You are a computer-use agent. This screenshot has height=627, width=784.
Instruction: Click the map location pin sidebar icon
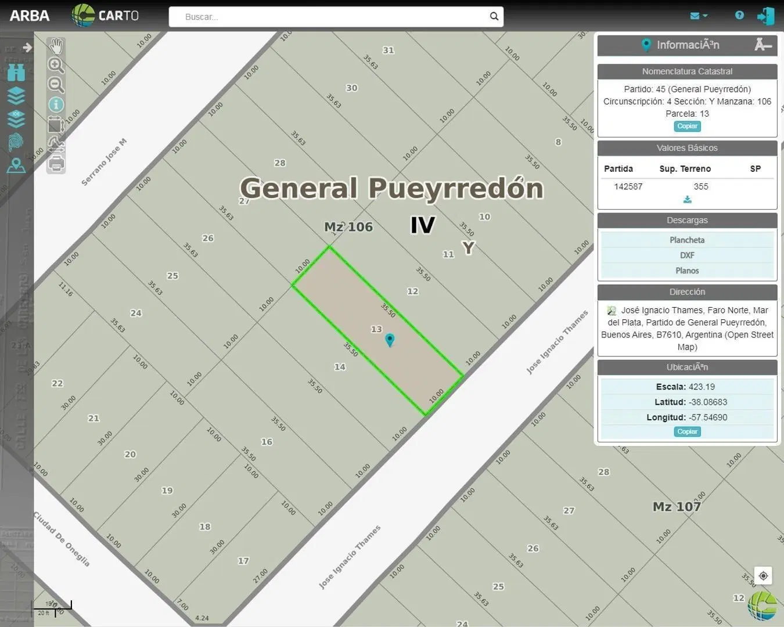pos(16,165)
